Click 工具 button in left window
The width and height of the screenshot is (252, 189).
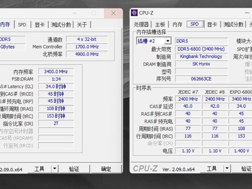[x=40, y=169]
